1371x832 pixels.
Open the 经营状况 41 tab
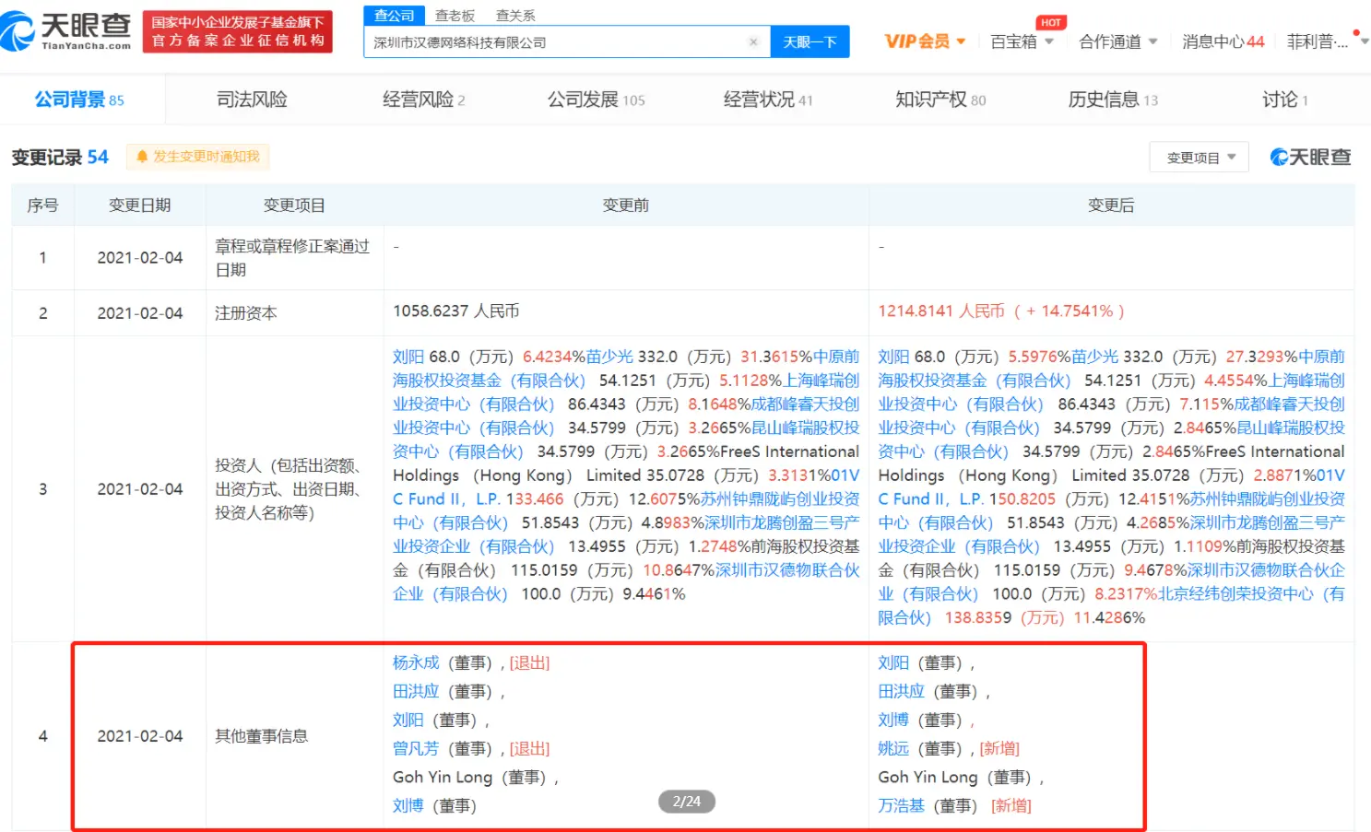point(768,100)
